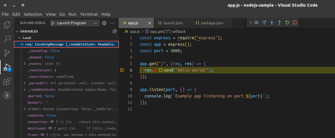
Task: Click Step Into in the debug toolbar
Action: click(272, 23)
